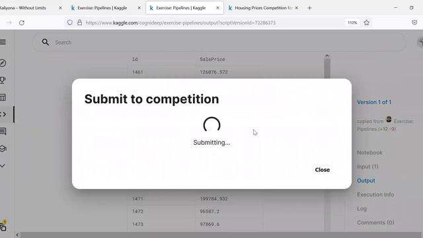The height and width of the screenshot is (238, 423).
Task: Click the SalePrice column header
Action: click(212, 59)
